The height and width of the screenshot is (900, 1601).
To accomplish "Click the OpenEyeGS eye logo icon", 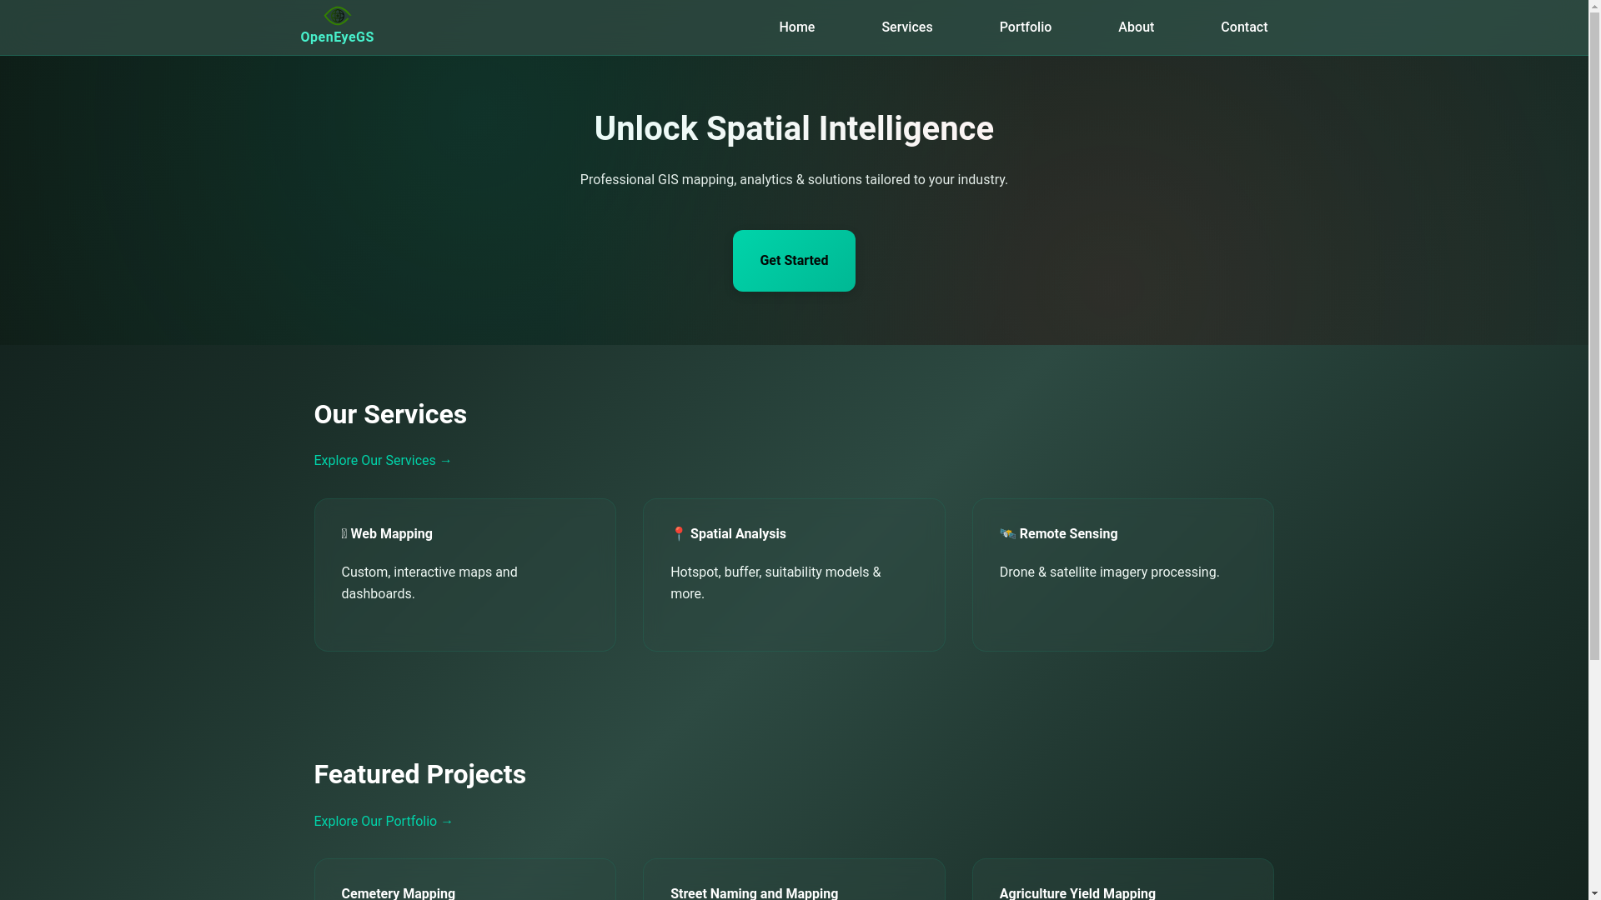I will coord(337,16).
